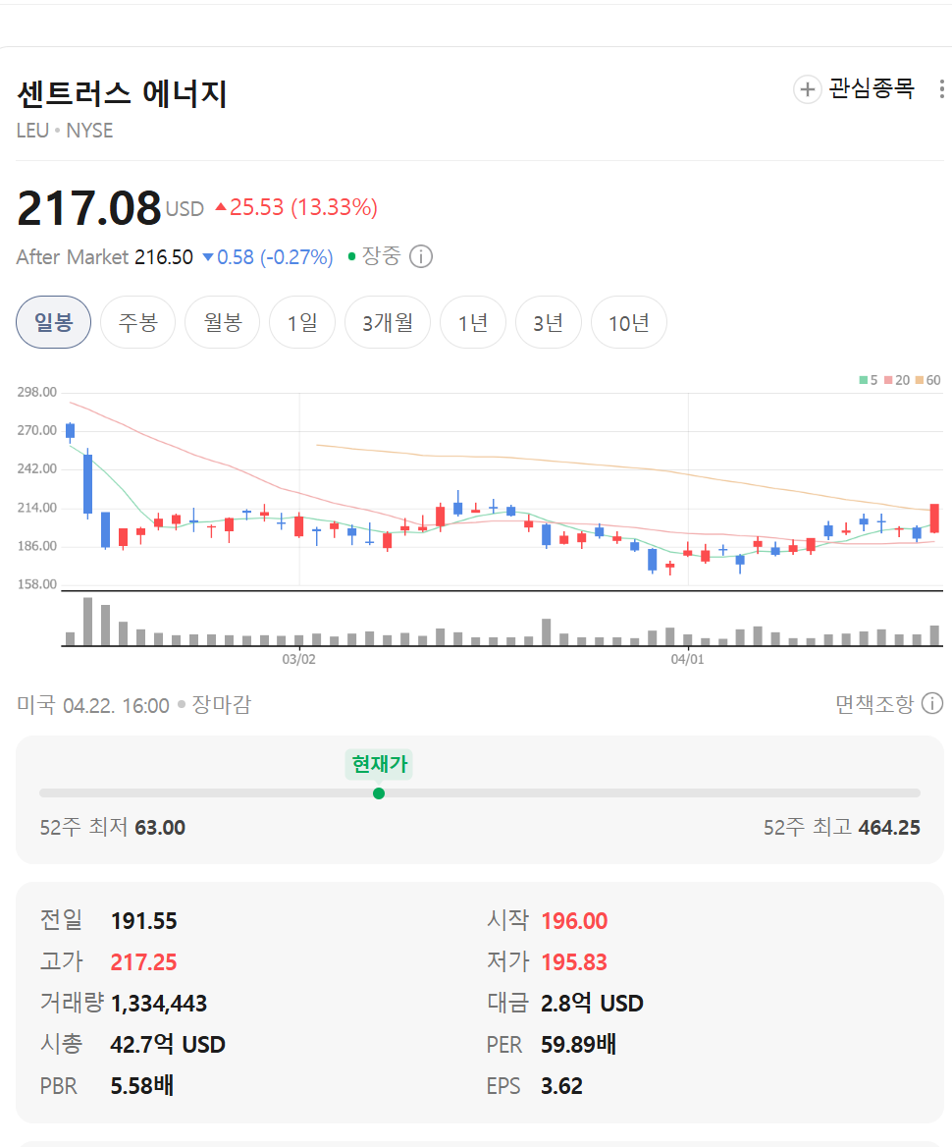Click After Market price 216.50
This screenshot has width=952, height=1147.
[164, 256]
